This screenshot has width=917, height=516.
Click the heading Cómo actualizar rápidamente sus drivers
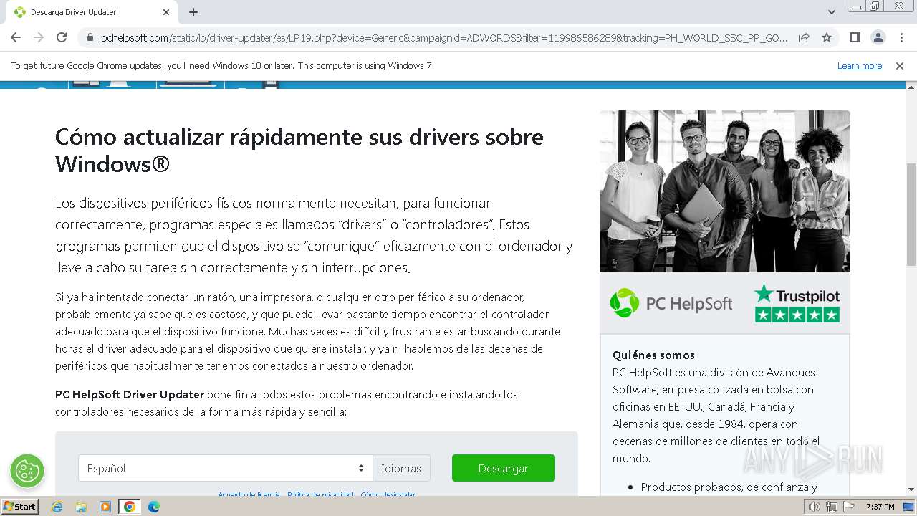(299, 150)
